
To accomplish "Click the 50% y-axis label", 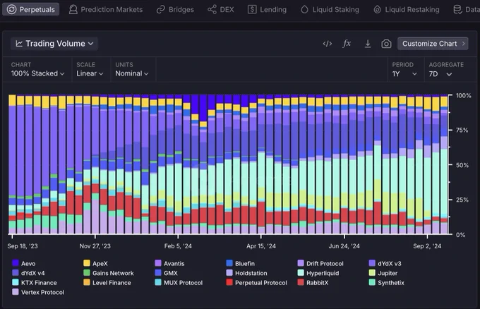I will 462,165.
